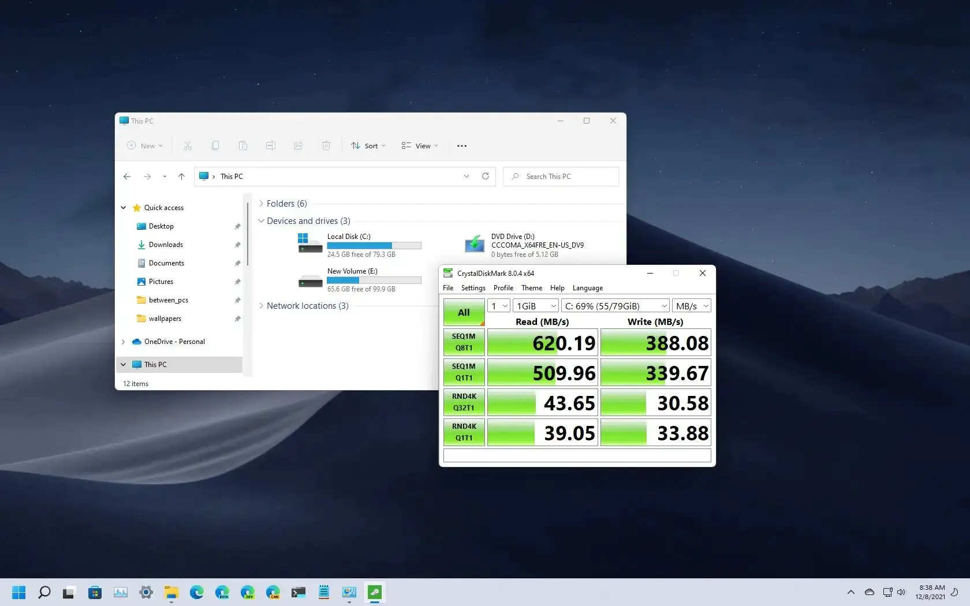Image resolution: width=970 pixels, height=606 pixels.
Task: Unpin the wallpapers folder from Quick access
Action: point(237,319)
